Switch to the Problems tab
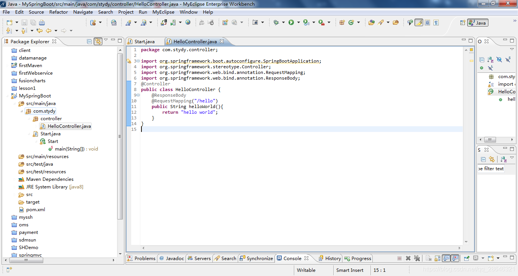Screen dimensions: 518x276 coord(141,258)
